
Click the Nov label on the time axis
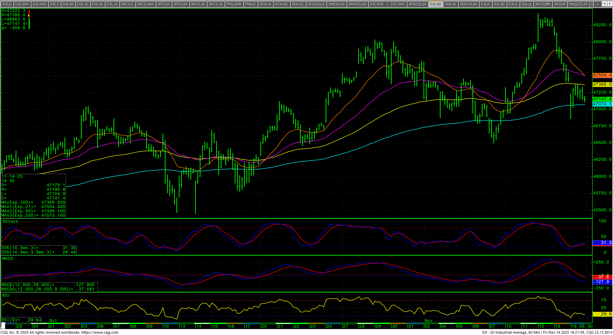click(x=428, y=321)
